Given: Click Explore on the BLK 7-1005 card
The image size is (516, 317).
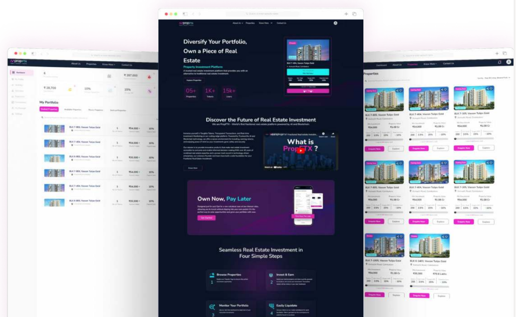Looking at the screenshot, I should 396,295.
